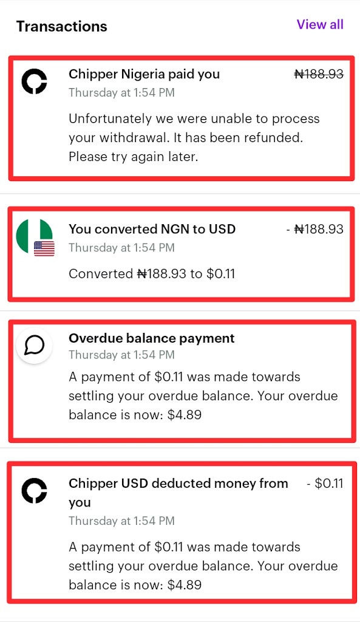Screen dimensions: 360x622
Task: Open the View all transactions link
Action: [x=320, y=24]
